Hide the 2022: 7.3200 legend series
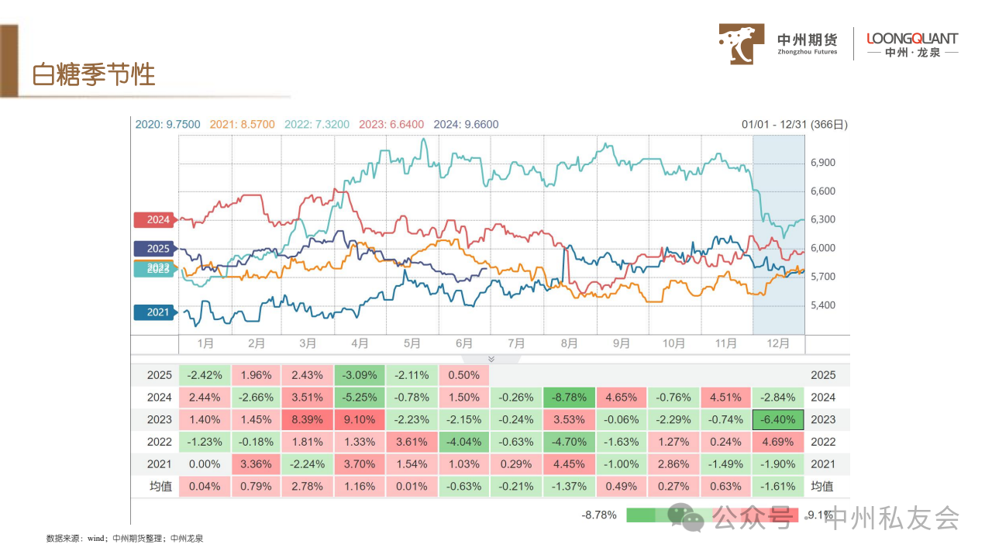Viewport: 992px width, 558px height. (316, 124)
